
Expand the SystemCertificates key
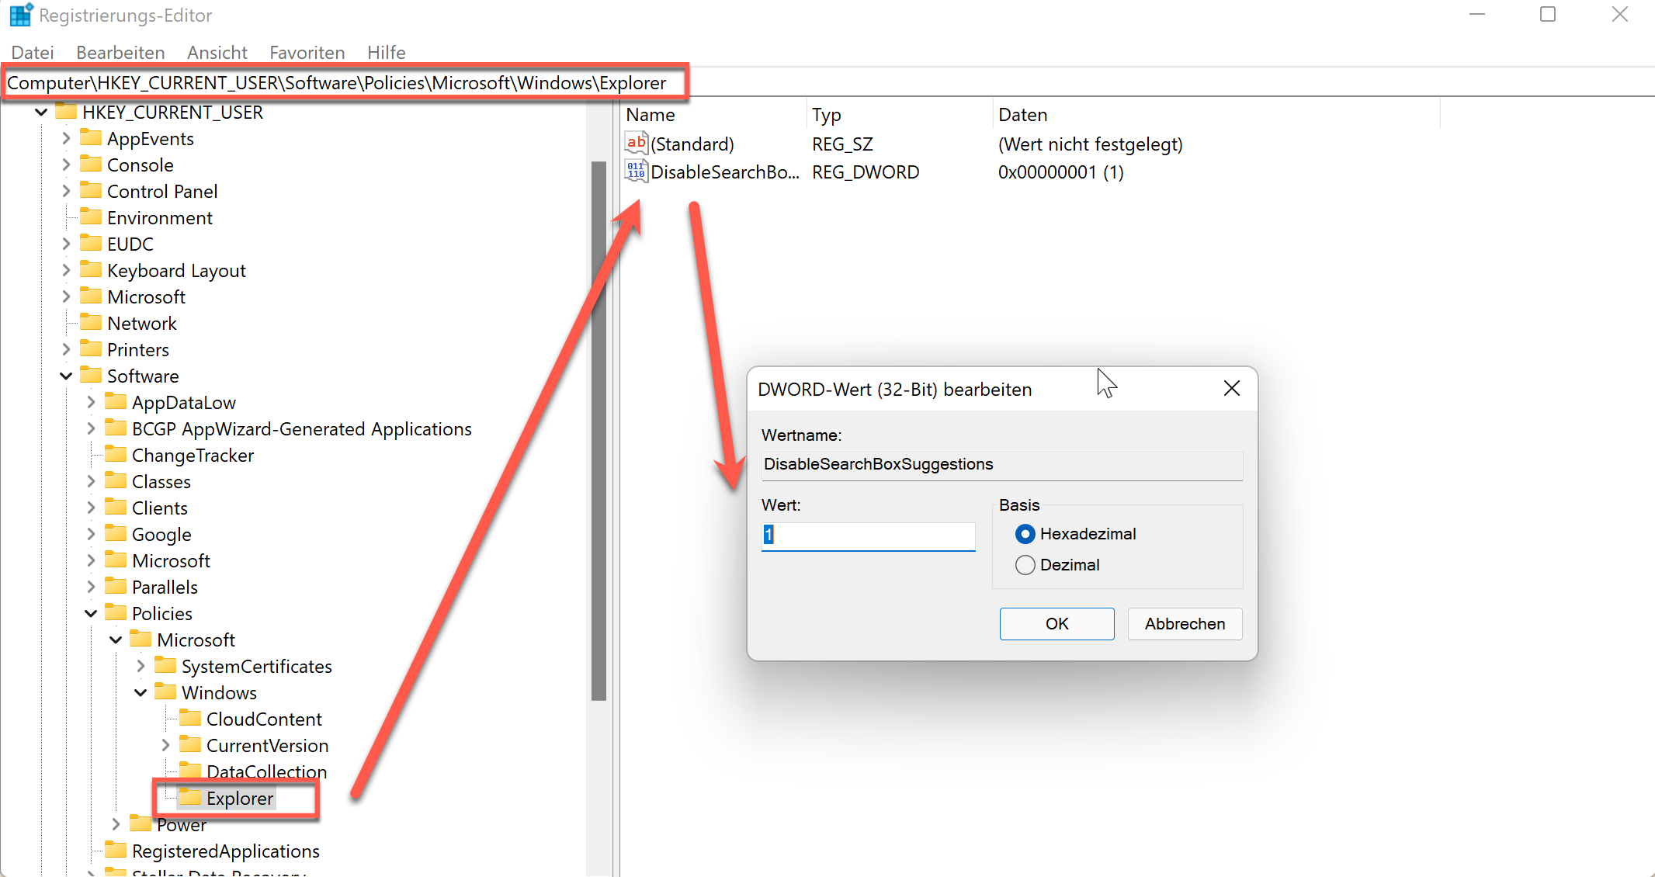(141, 667)
